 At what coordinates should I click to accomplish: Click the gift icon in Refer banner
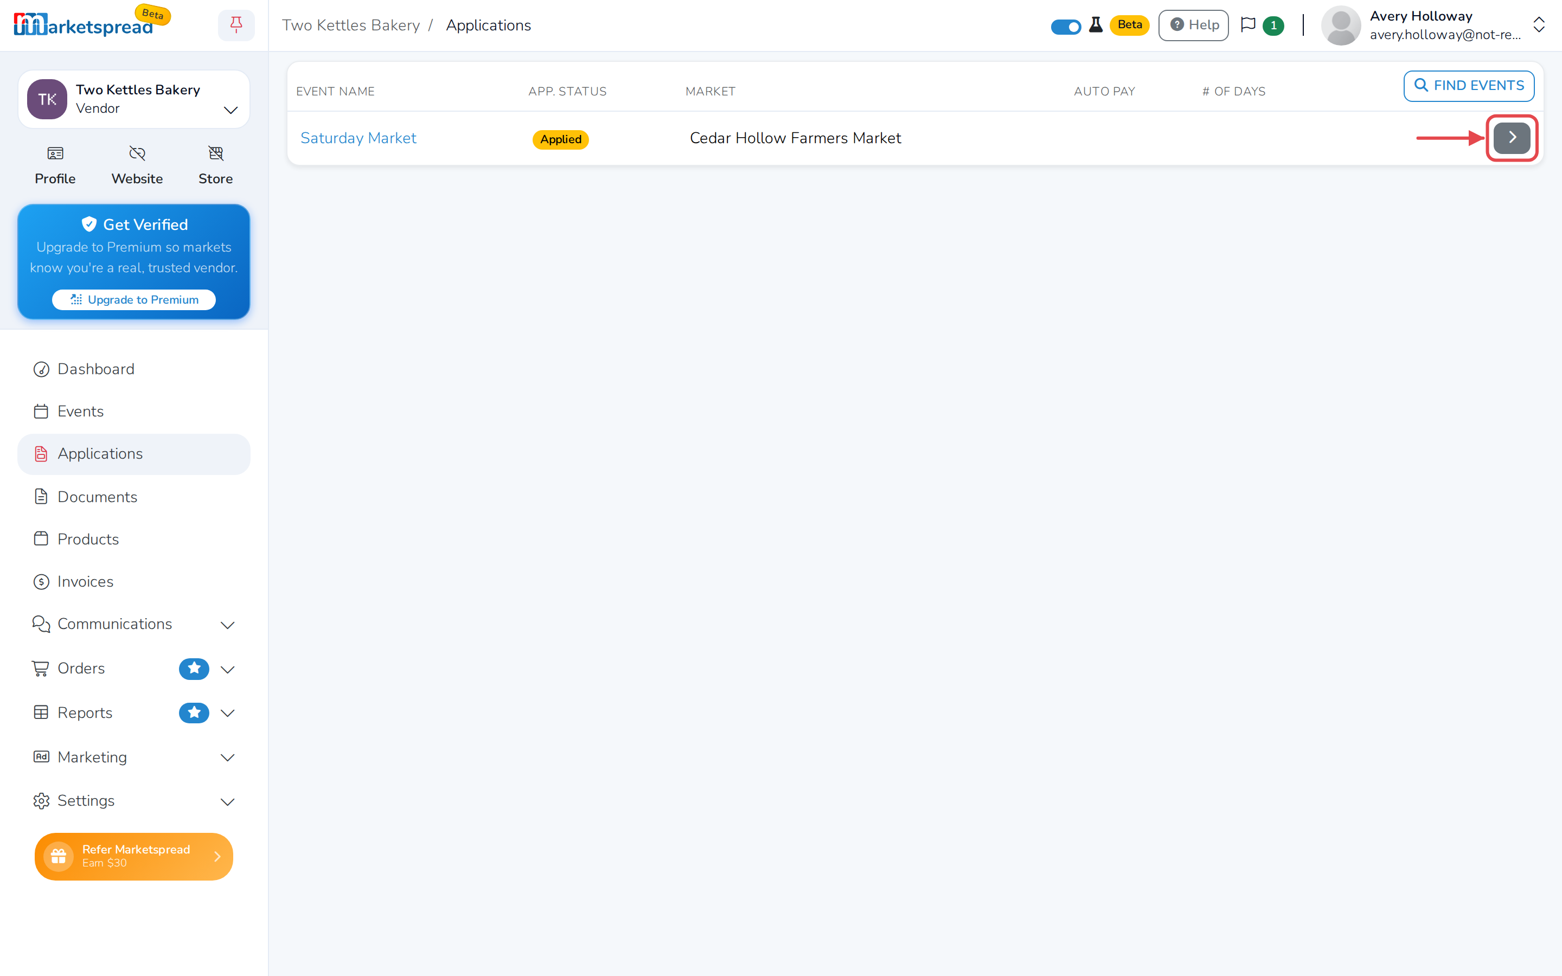pyautogui.click(x=59, y=856)
